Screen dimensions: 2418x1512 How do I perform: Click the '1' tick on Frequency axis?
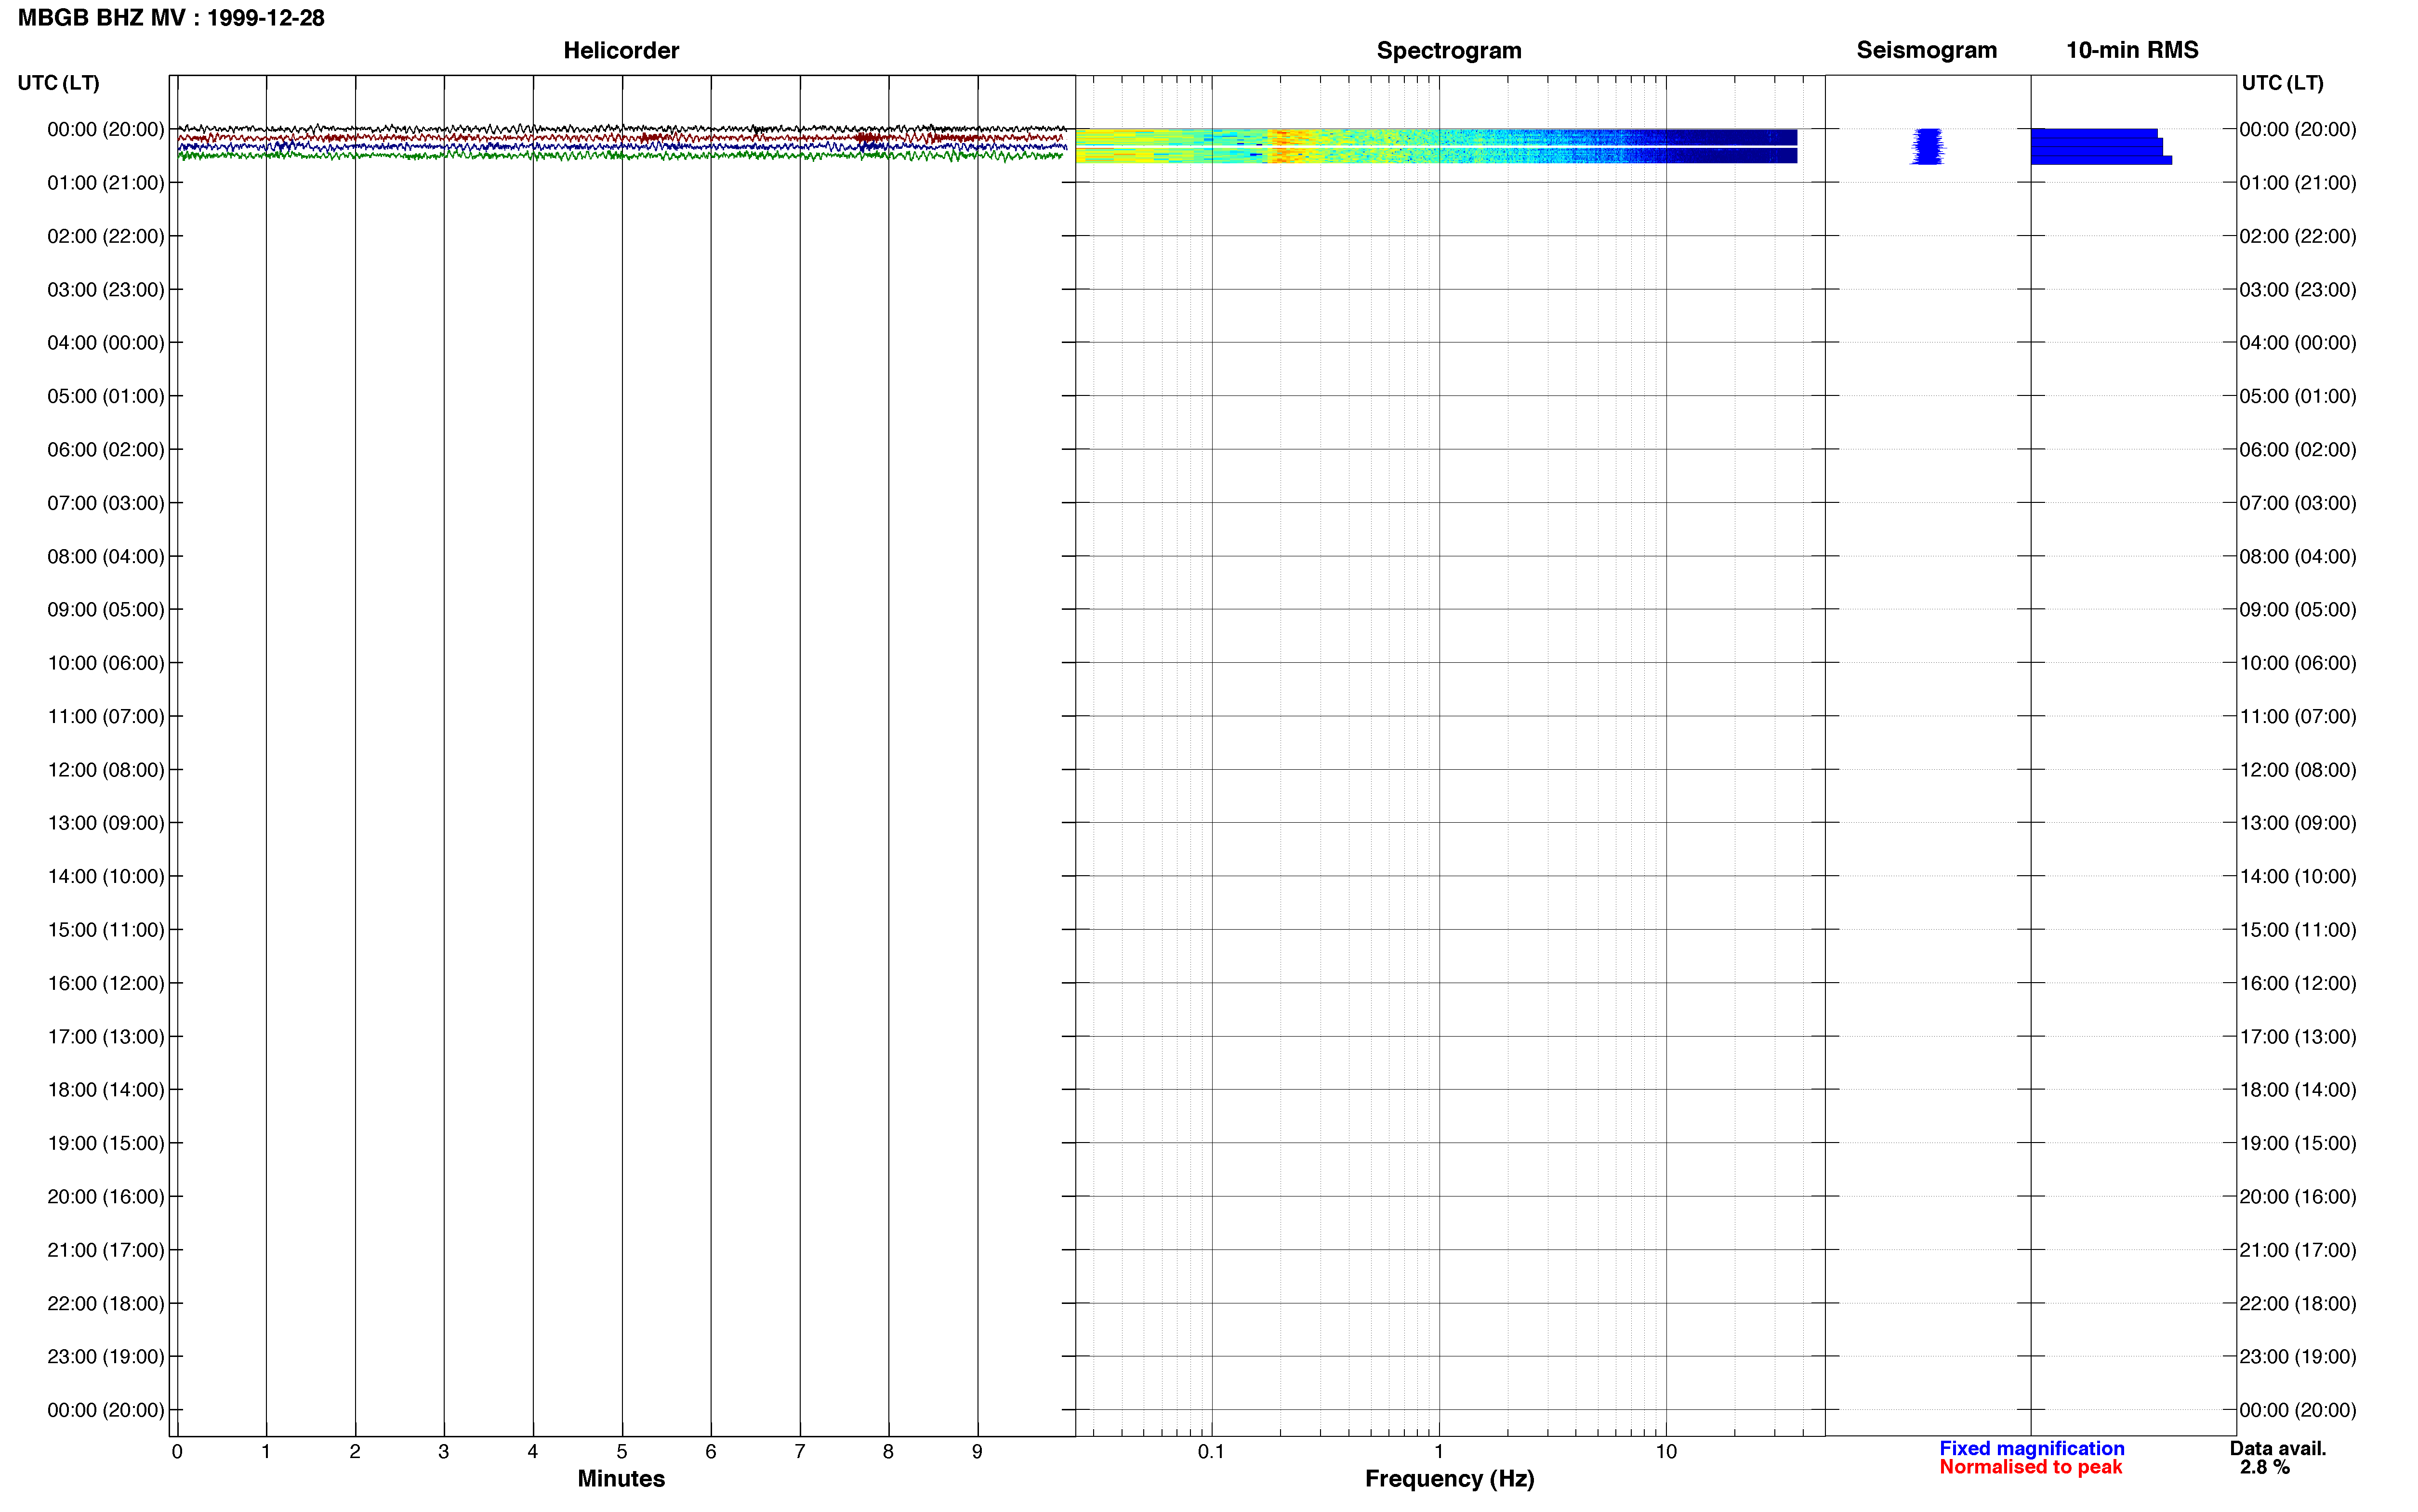click(1439, 1451)
